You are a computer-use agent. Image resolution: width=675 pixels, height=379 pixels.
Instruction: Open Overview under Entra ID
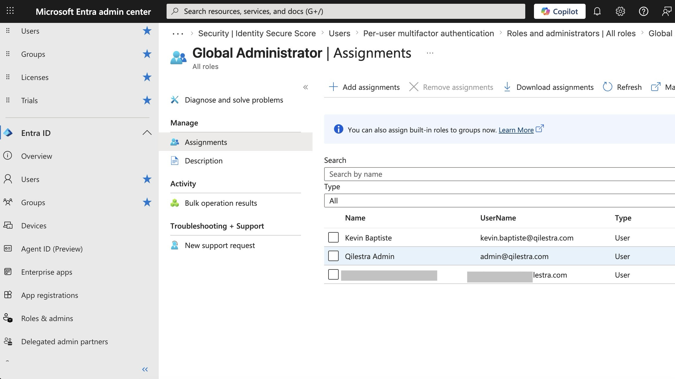pyautogui.click(x=37, y=156)
